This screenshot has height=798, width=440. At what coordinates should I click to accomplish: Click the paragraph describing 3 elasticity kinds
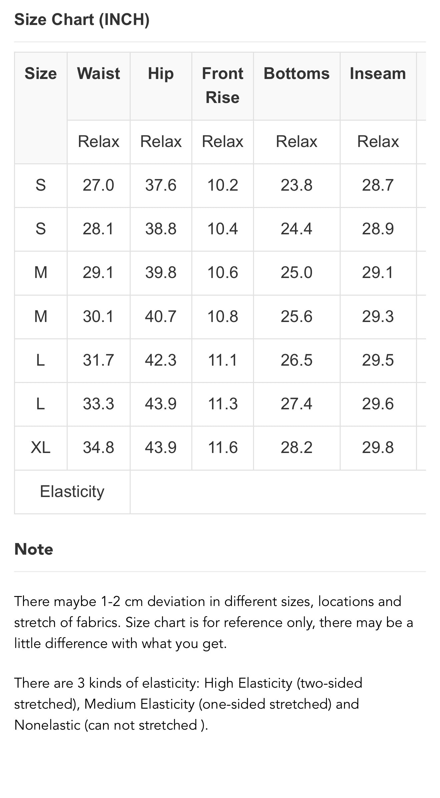pyautogui.click(x=188, y=704)
